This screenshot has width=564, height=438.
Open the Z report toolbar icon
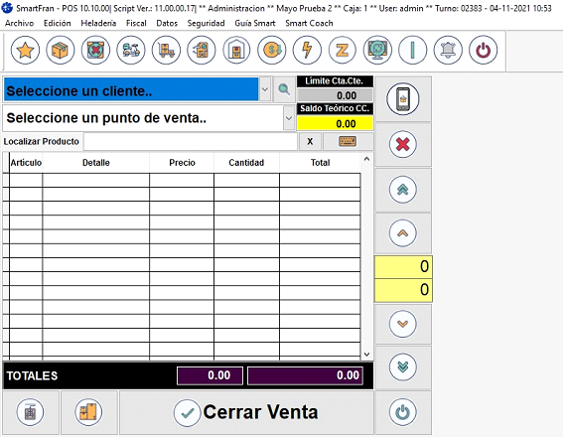click(x=342, y=50)
